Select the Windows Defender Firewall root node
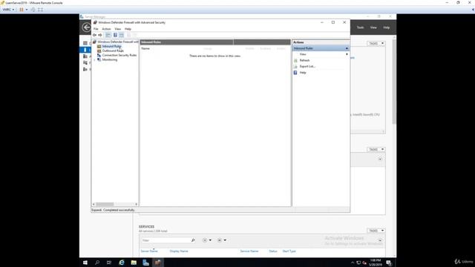 (118, 42)
